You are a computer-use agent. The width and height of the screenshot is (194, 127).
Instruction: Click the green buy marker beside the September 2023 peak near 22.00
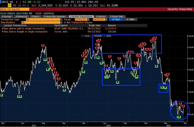(45, 60)
